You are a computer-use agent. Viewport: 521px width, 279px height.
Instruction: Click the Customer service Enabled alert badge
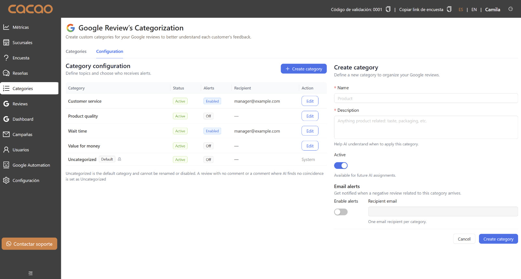(212, 101)
